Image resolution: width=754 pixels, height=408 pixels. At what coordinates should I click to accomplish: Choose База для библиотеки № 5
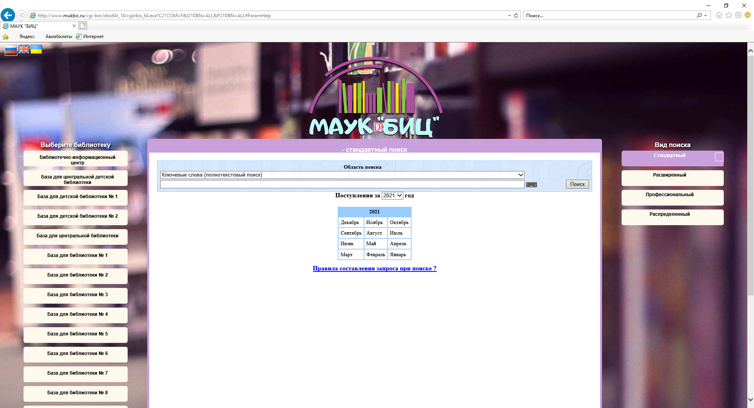coord(75,335)
